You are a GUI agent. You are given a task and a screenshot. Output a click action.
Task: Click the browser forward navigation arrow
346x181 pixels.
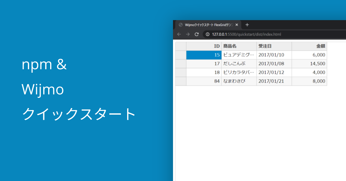188,34
